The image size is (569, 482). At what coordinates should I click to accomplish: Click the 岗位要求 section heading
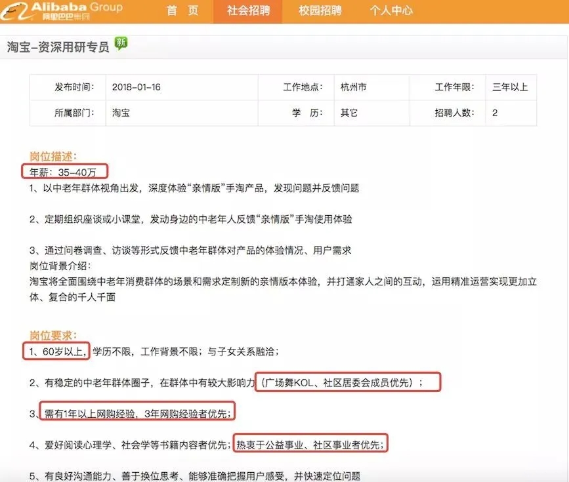pos(53,336)
